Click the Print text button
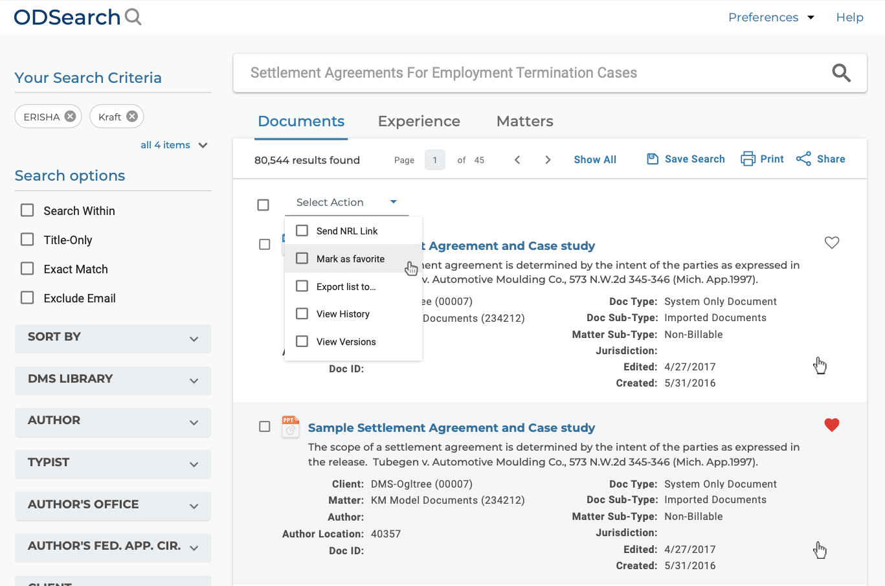This screenshot has width=885, height=586. tap(772, 159)
